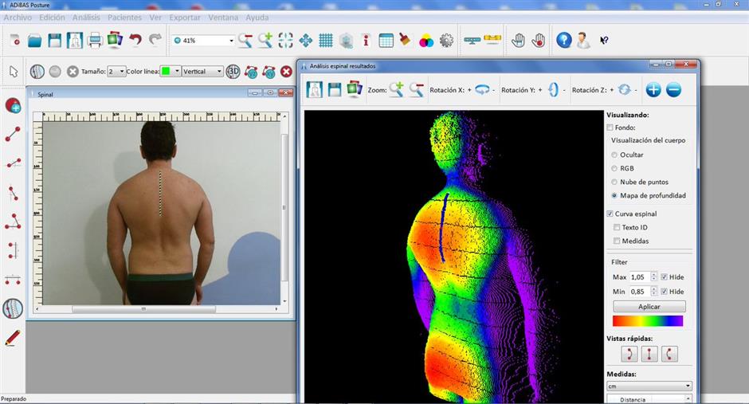Image resolution: width=749 pixels, height=404 pixels.
Task: Click the undo arrow icon
Action: pos(135,40)
